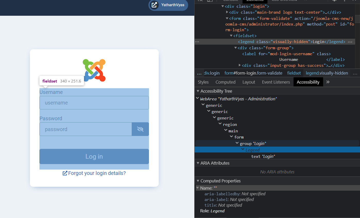This screenshot has height=218, width=360.
Task: Collapse the div class="form-group" node
Action: click(236, 48)
